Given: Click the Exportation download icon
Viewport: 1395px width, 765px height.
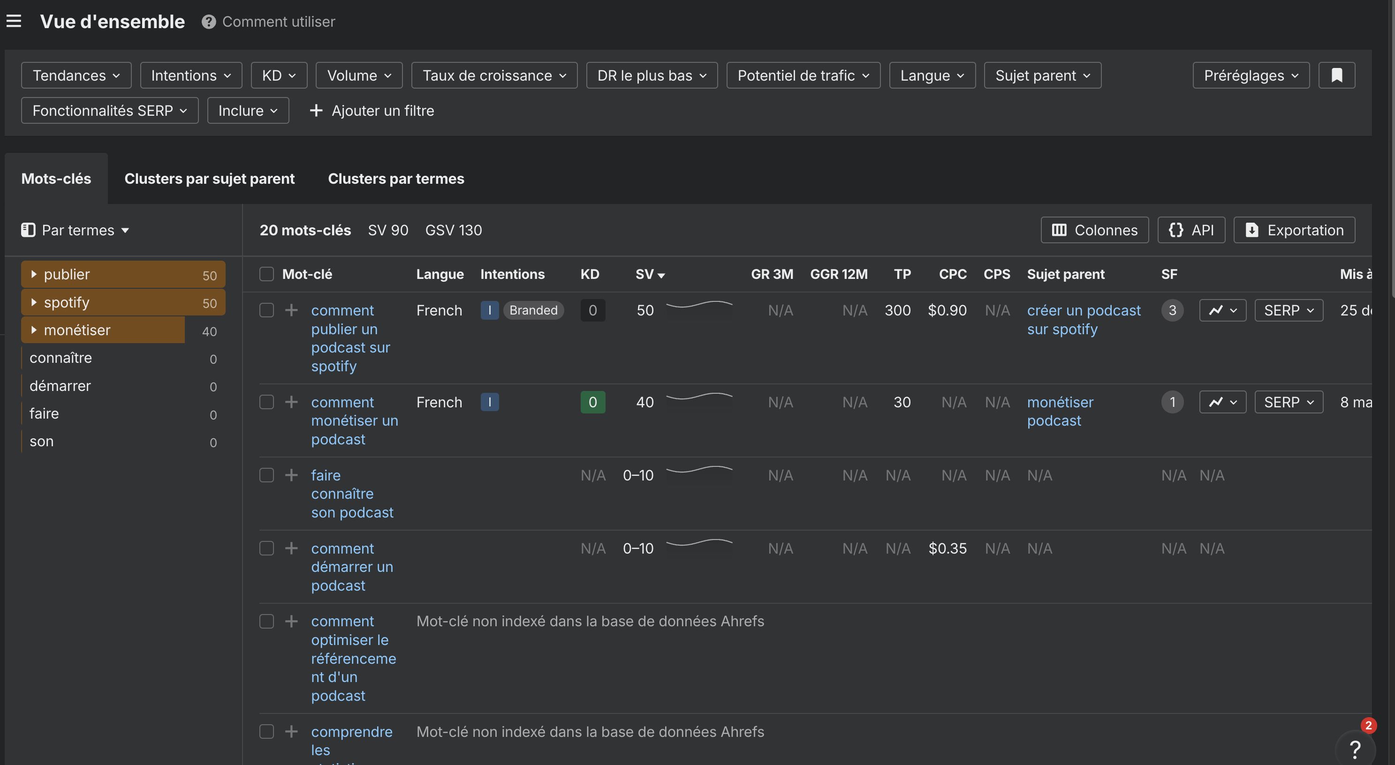Looking at the screenshot, I should [1251, 230].
